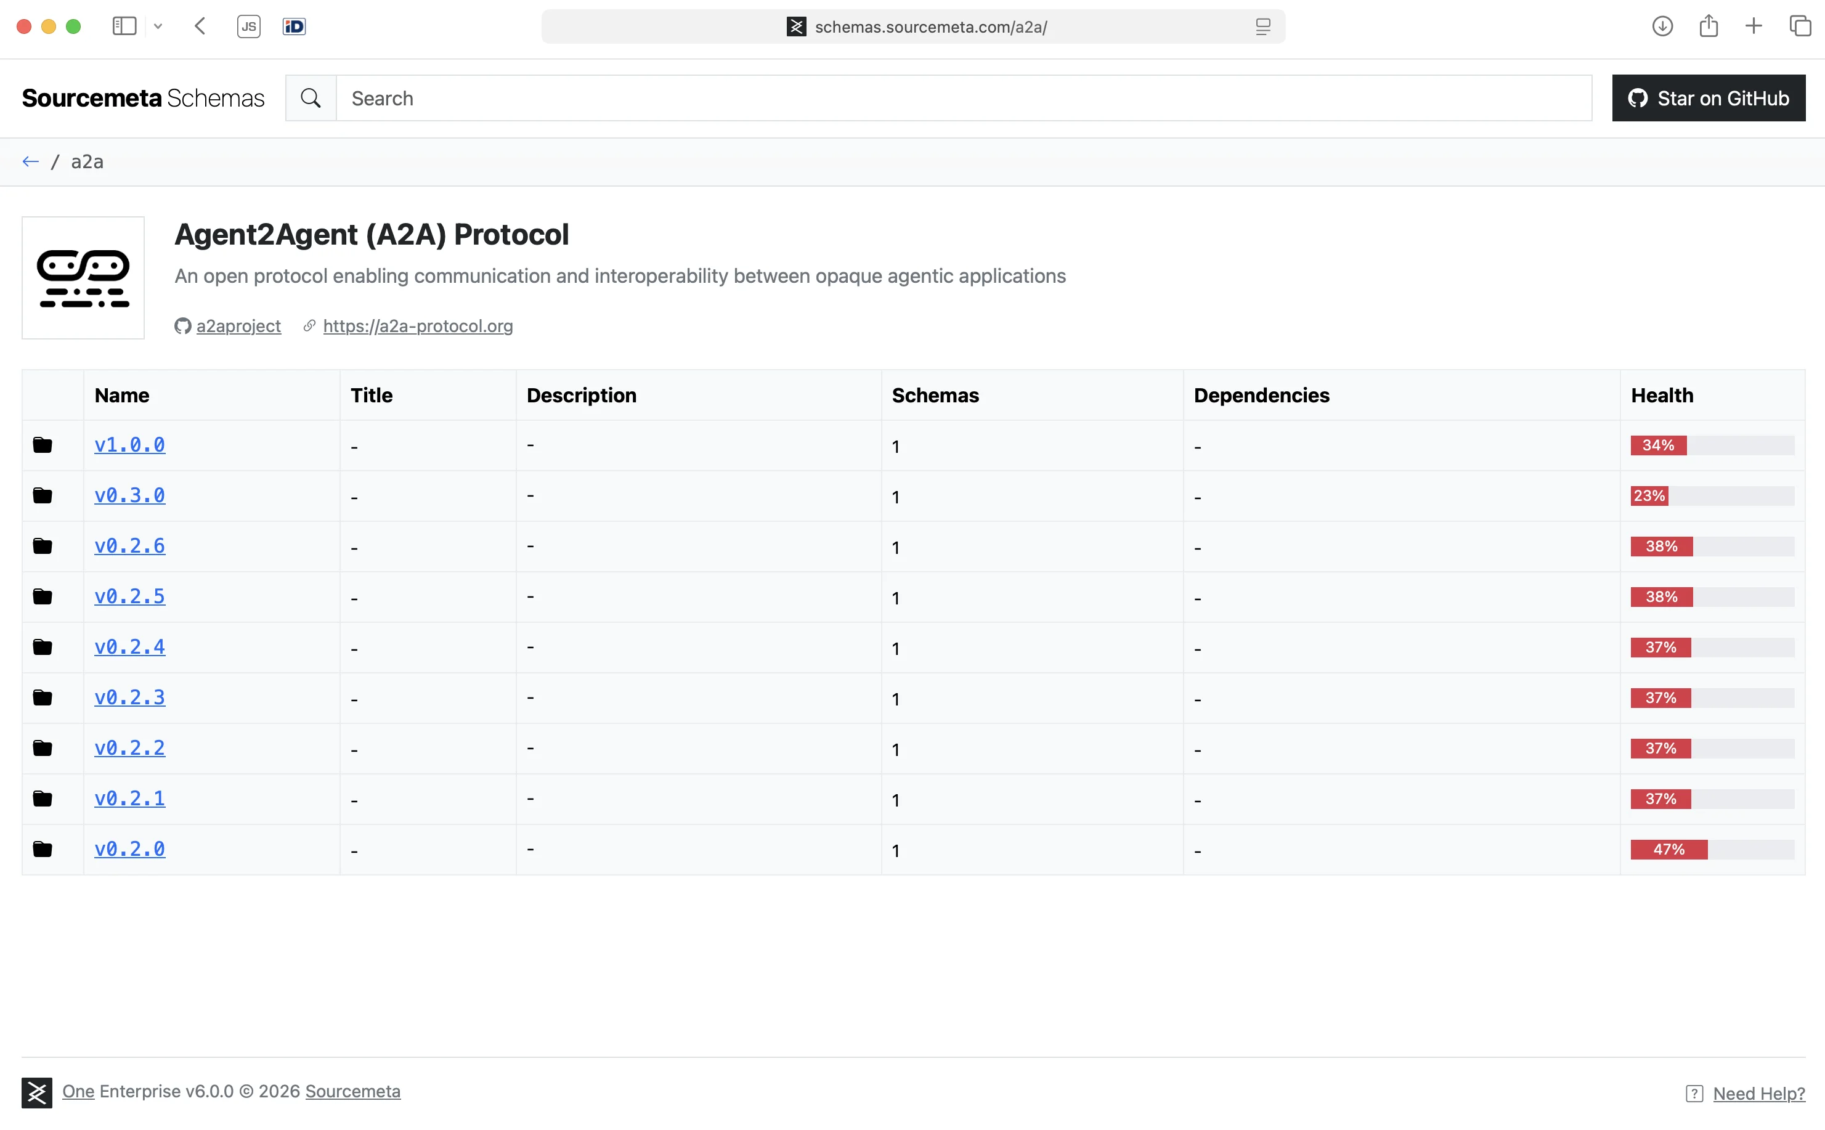Click the folder icon for v0.2.3
The image size is (1825, 1130).
(x=43, y=697)
